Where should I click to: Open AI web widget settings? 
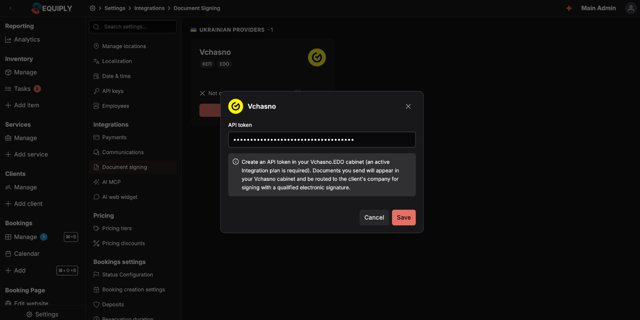115,197
